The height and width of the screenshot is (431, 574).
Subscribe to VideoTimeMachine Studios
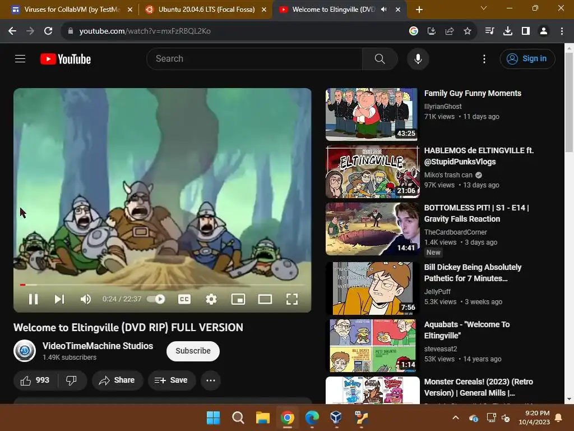click(x=193, y=351)
